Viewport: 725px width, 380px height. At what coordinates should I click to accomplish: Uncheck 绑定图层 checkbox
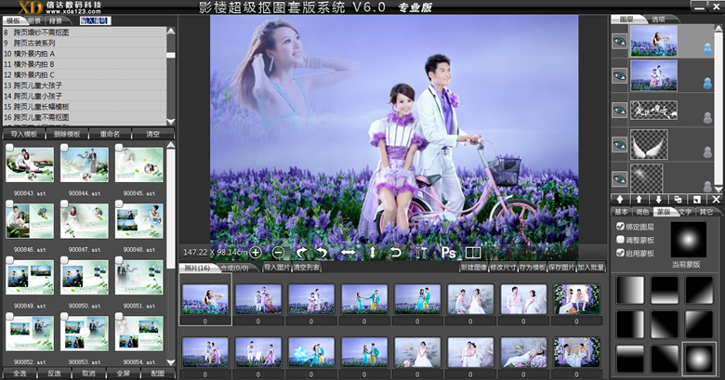point(621,226)
